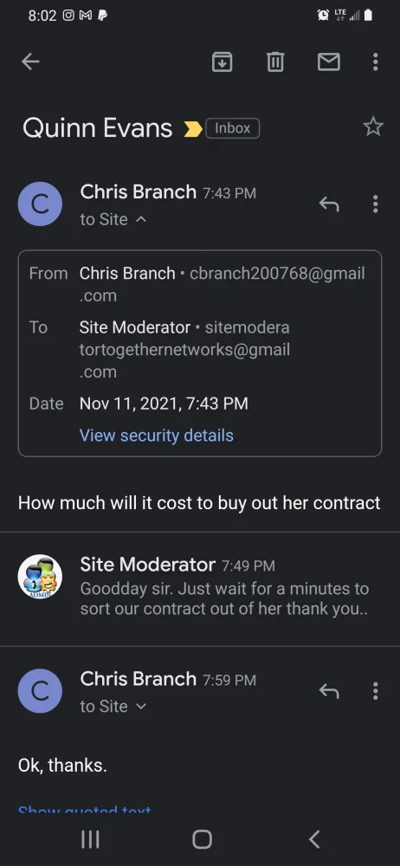The image size is (400, 866).
Task: Toggle the yellow importance marker
Action: click(x=192, y=129)
